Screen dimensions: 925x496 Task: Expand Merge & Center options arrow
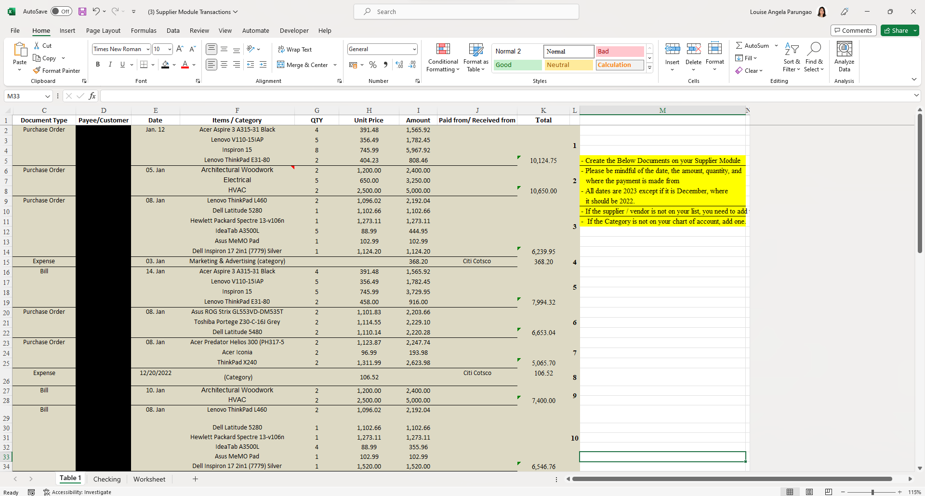[x=335, y=65]
